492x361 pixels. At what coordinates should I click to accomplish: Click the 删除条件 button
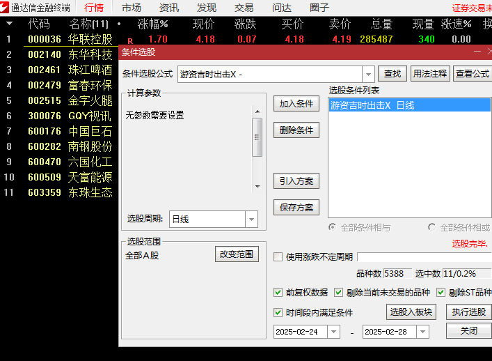click(296, 130)
